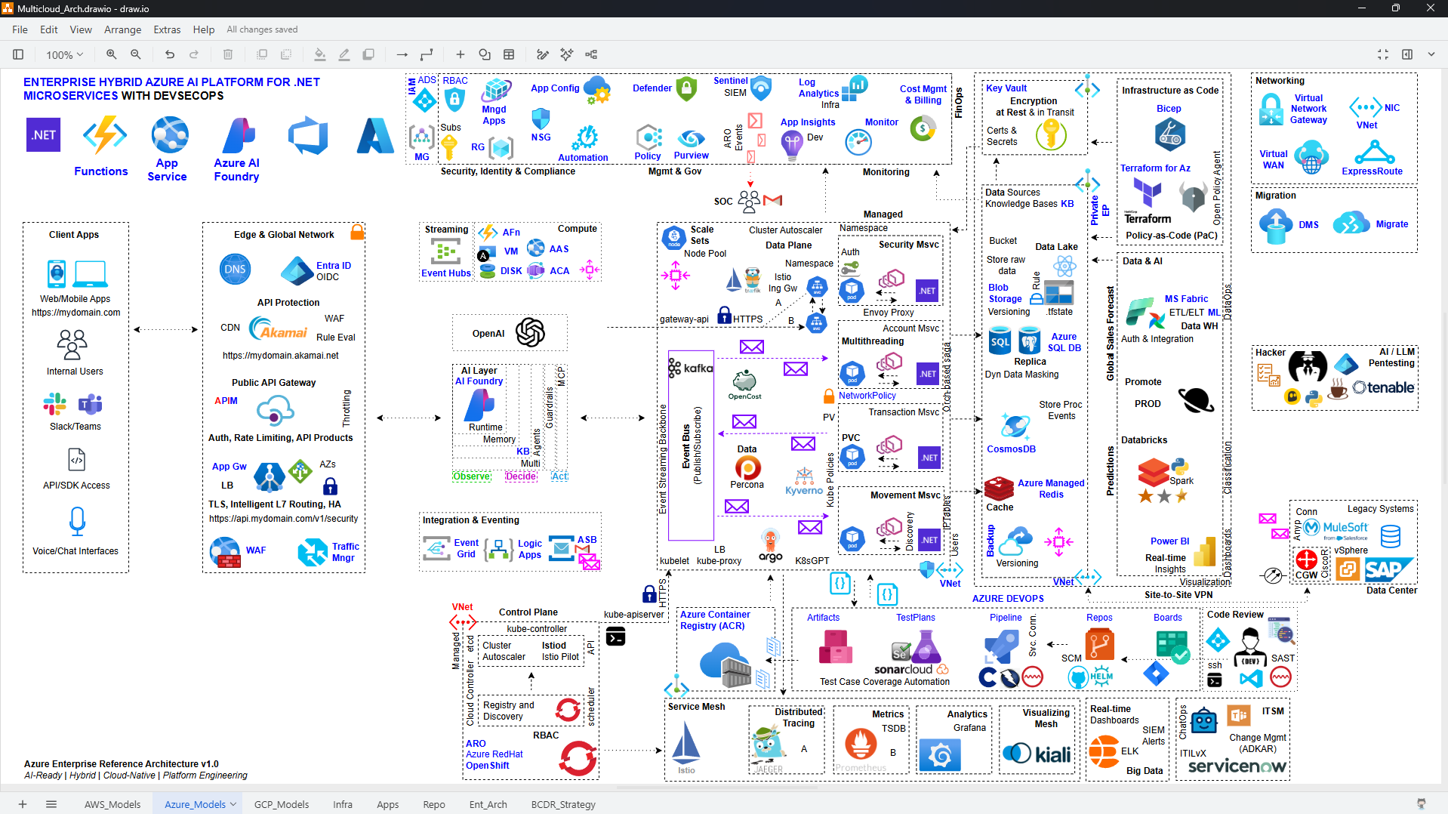The width and height of the screenshot is (1448, 814).
Task: Toggle fullscreen mode icon
Action: click(x=1383, y=54)
